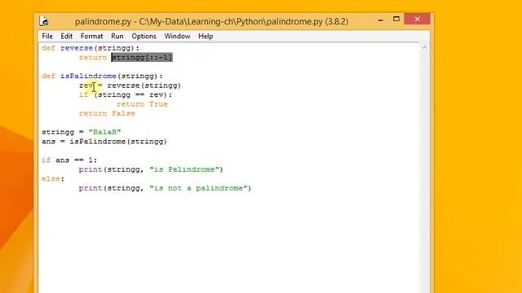The width and height of the screenshot is (522, 293).
Task: Open the Run menu
Action: [x=117, y=36]
